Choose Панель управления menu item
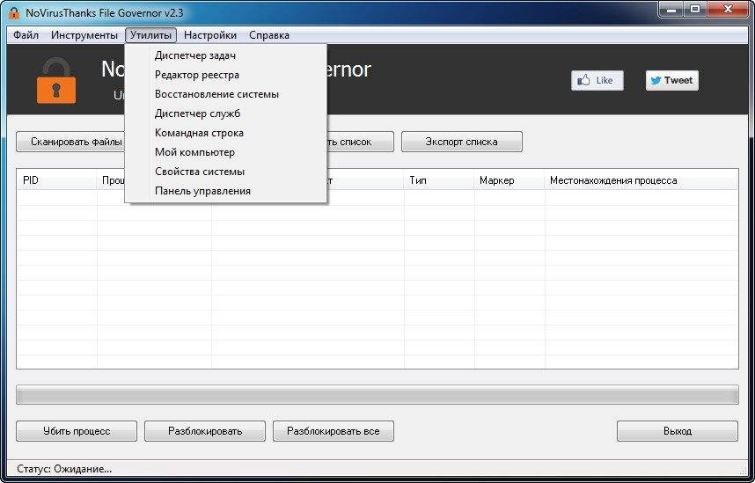Screen dimensions: 755x483 point(225,191)
